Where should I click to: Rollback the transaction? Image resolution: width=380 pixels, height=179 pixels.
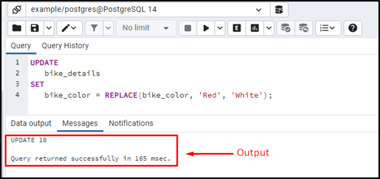tap(304, 28)
